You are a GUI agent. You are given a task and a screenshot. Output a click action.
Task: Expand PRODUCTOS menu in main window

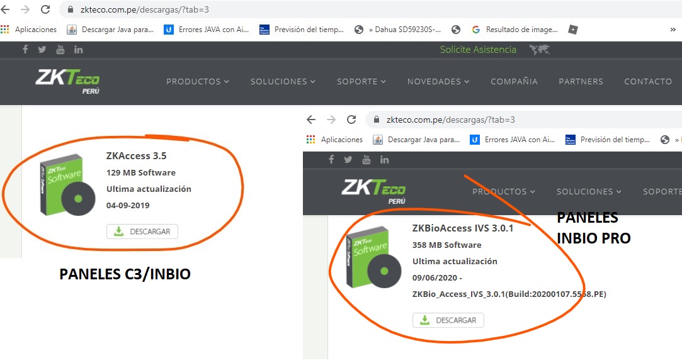[198, 81]
